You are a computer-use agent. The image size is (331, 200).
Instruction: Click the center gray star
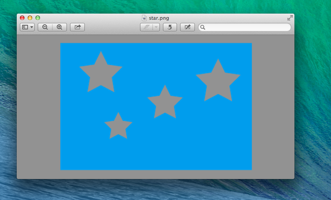(x=165, y=103)
